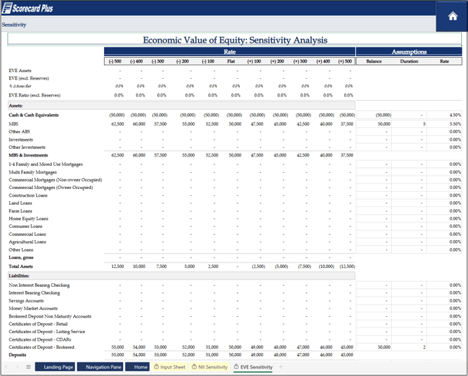The width and height of the screenshot is (468, 376).
Task: Click MBS value 62,500 under (-) 500
Action: [x=118, y=124]
